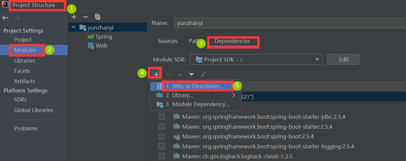Open the Facets settings page

22,71
